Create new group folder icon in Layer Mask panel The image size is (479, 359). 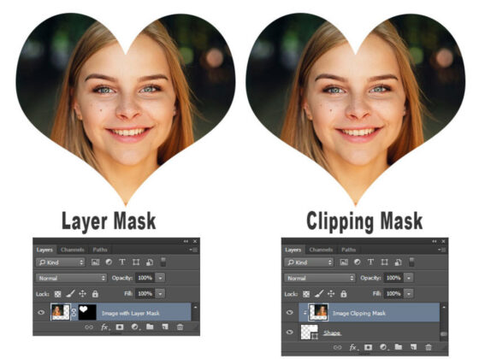pos(150,327)
